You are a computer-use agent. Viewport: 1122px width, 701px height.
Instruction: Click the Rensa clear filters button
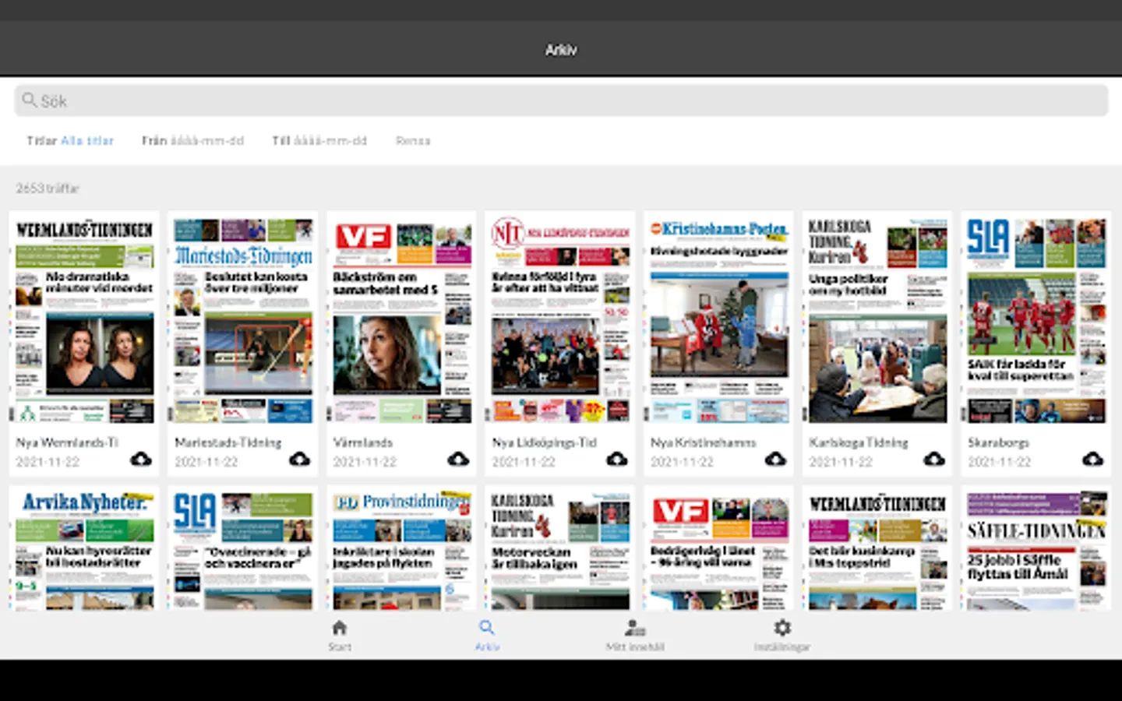[413, 141]
